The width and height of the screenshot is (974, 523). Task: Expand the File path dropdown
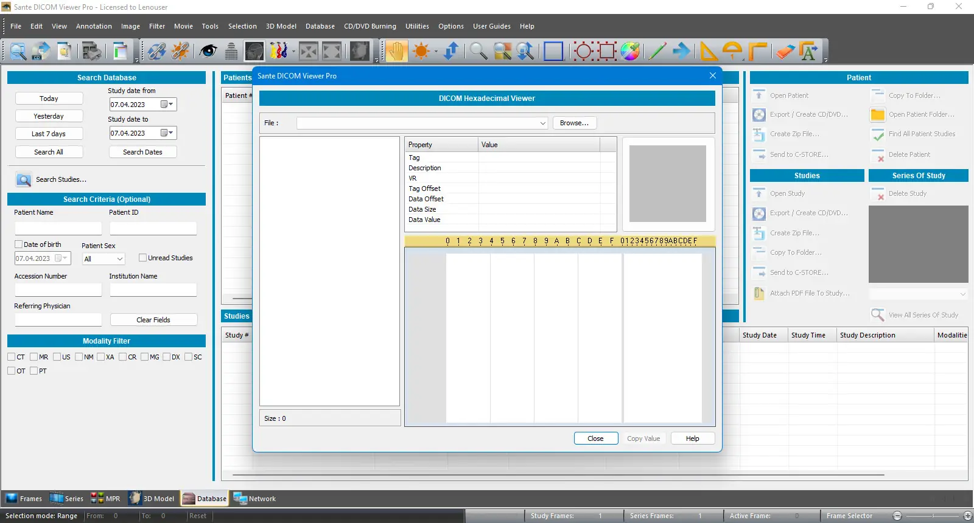(543, 123)
